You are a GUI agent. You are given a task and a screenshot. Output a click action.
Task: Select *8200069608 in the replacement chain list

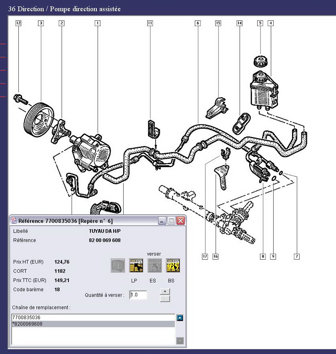pyautogui.click(x=93, y=324)
